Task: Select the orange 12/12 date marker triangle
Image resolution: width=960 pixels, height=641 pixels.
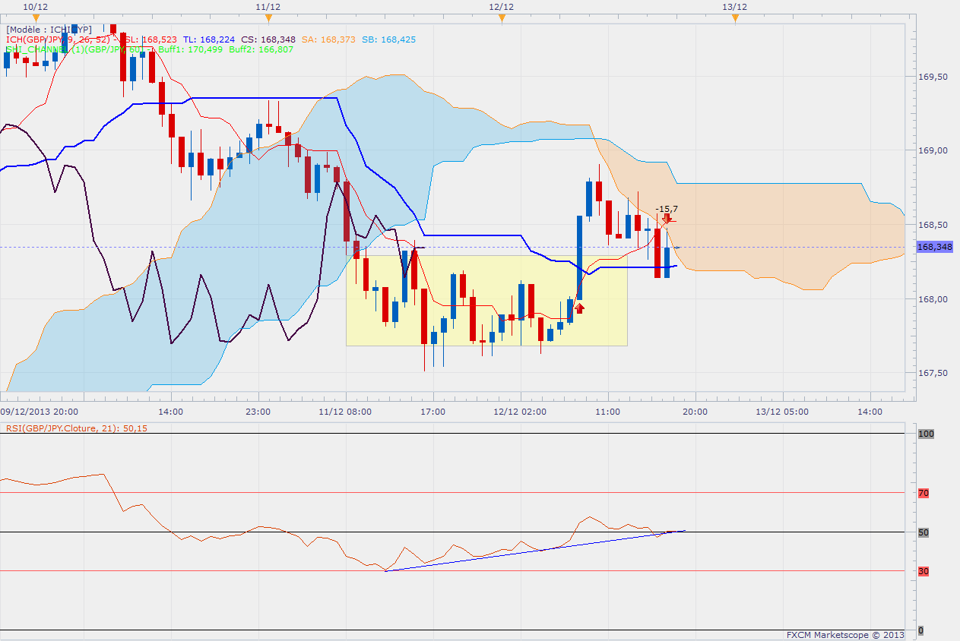Action: (502, 18)
